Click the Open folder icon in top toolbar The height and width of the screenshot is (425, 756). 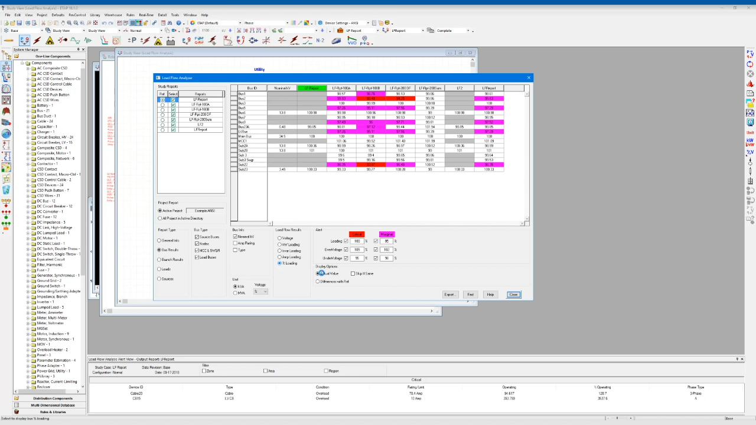pyautogui.click(x=12, y=23)
